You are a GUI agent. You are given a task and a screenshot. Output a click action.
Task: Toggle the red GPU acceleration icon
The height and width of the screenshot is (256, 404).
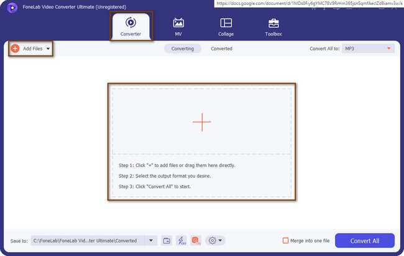click(196, 240)
